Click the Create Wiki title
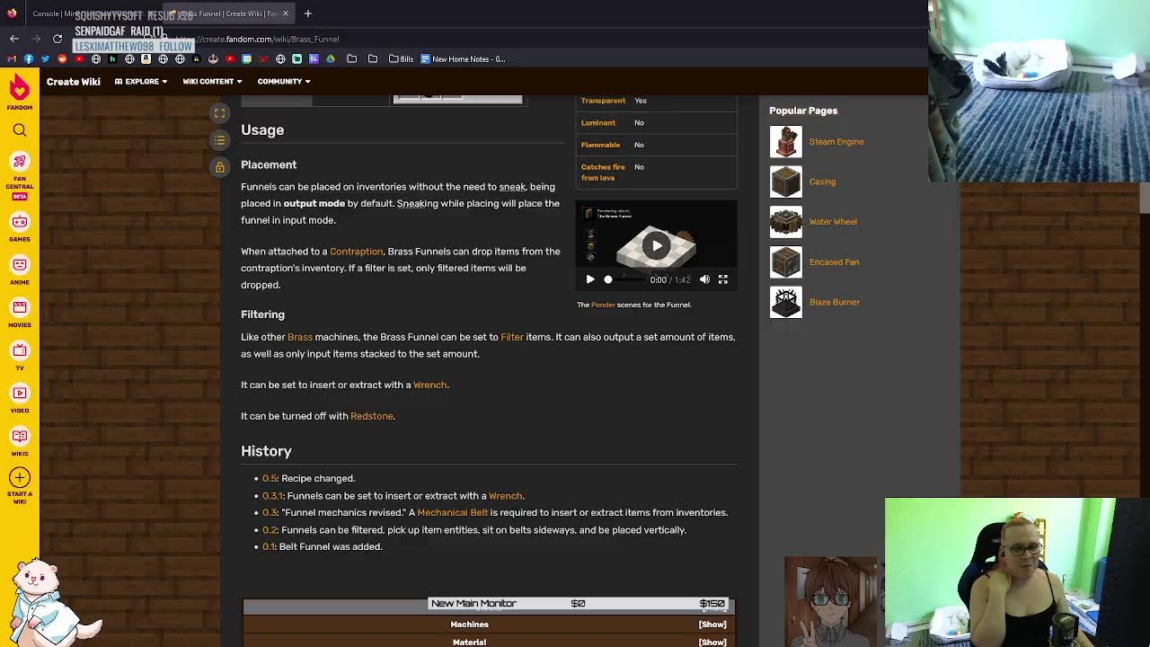 (74, 81)
